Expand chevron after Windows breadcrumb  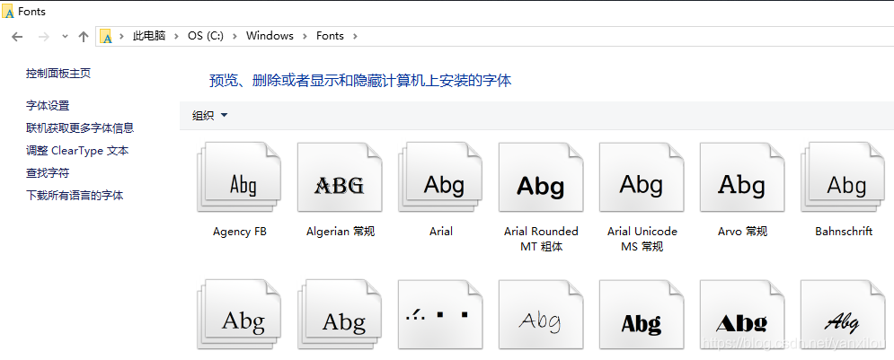(305, 37)
